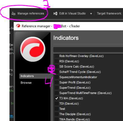Tick Rob Hoffman Overlay (DaveLoz)
Screen dimensions: 123x121
[x=57, y=56]
